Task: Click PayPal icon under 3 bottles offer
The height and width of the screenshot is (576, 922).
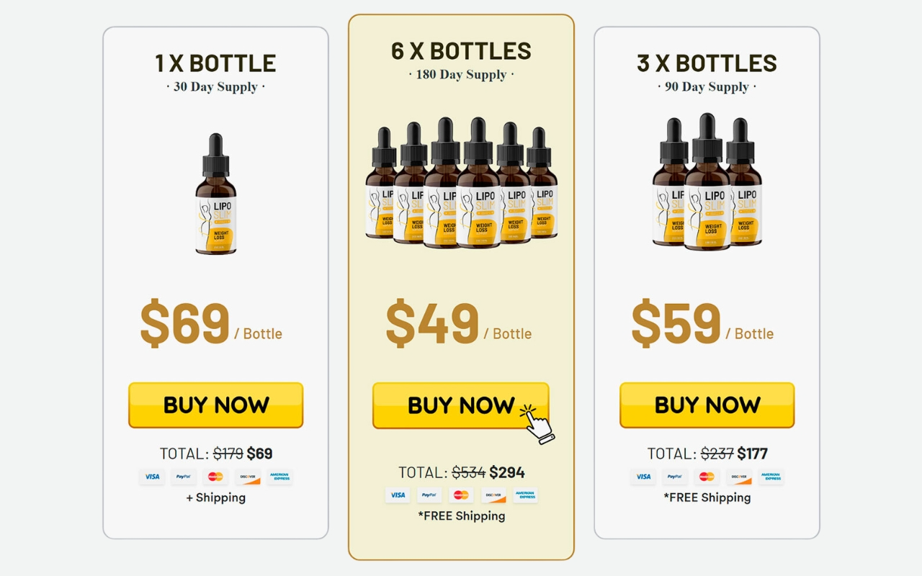Action: 675,477
